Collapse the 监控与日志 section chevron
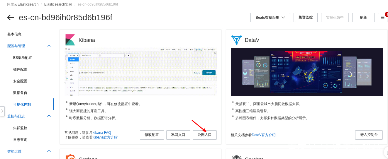Viewport: 388px width, 159px height. click(49, 116)
